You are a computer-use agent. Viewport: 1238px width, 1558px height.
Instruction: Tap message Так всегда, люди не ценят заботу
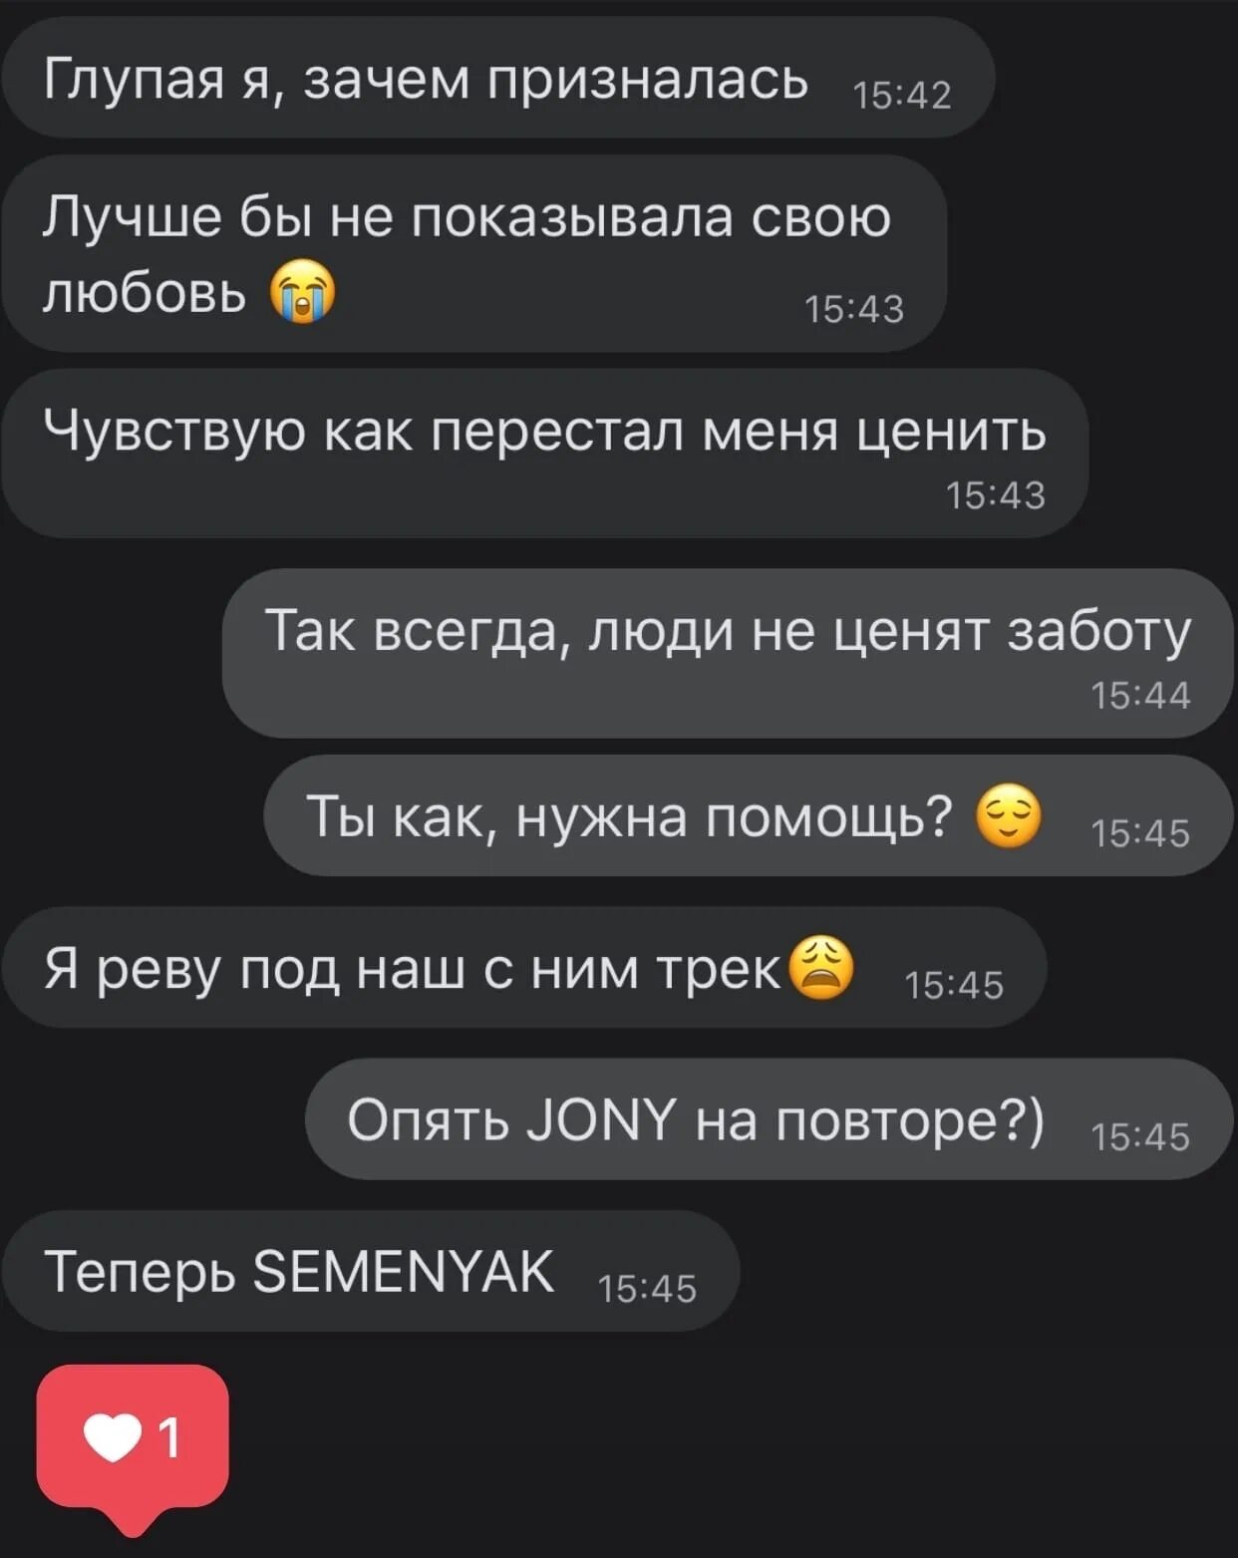729,653
